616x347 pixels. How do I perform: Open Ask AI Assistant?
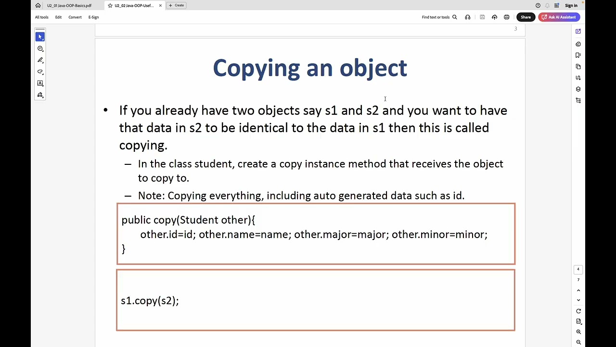tap(559, 17)
